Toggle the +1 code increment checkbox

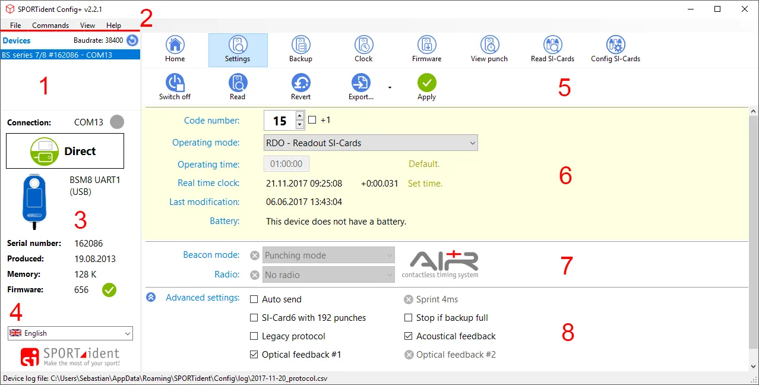click(x=312, y=120)
